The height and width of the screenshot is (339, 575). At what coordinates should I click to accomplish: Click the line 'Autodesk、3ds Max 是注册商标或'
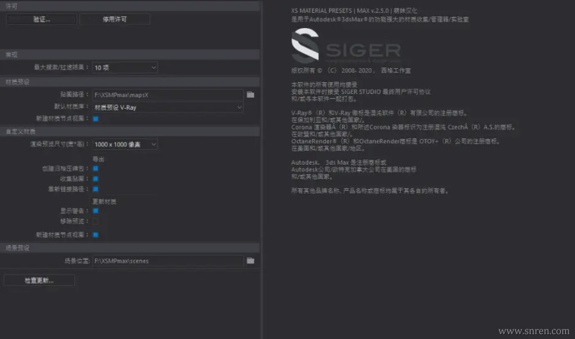[x=339, y=162]
